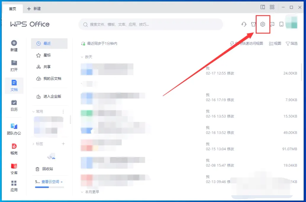Click the layout panel icon in title bar

(263, 7)
